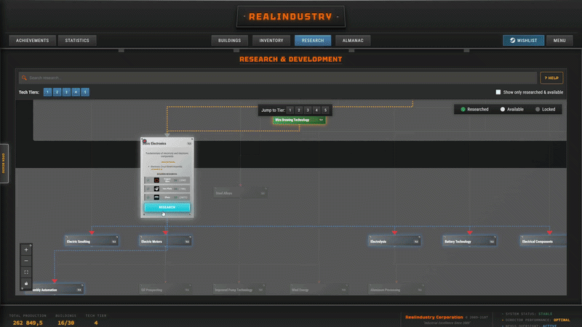Toggle Tech Tier 4 filter
The image size is (582, 327).
pyautogui.click(x=76, y=92)
